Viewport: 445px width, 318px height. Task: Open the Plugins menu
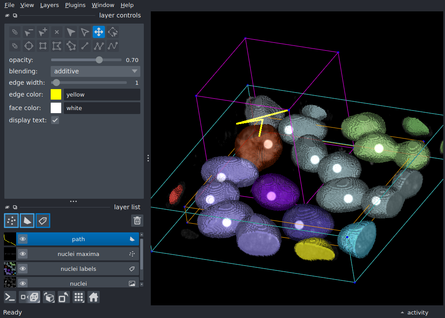click(75, 5)
